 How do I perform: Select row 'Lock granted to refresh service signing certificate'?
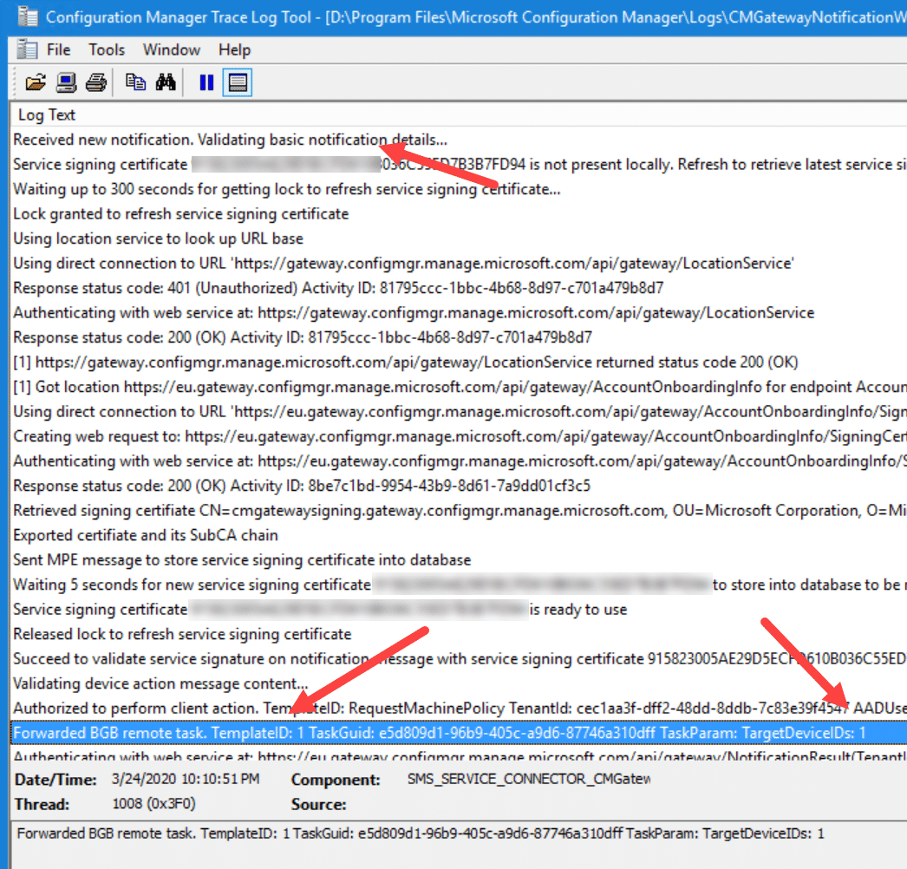[x=460, y=214]
